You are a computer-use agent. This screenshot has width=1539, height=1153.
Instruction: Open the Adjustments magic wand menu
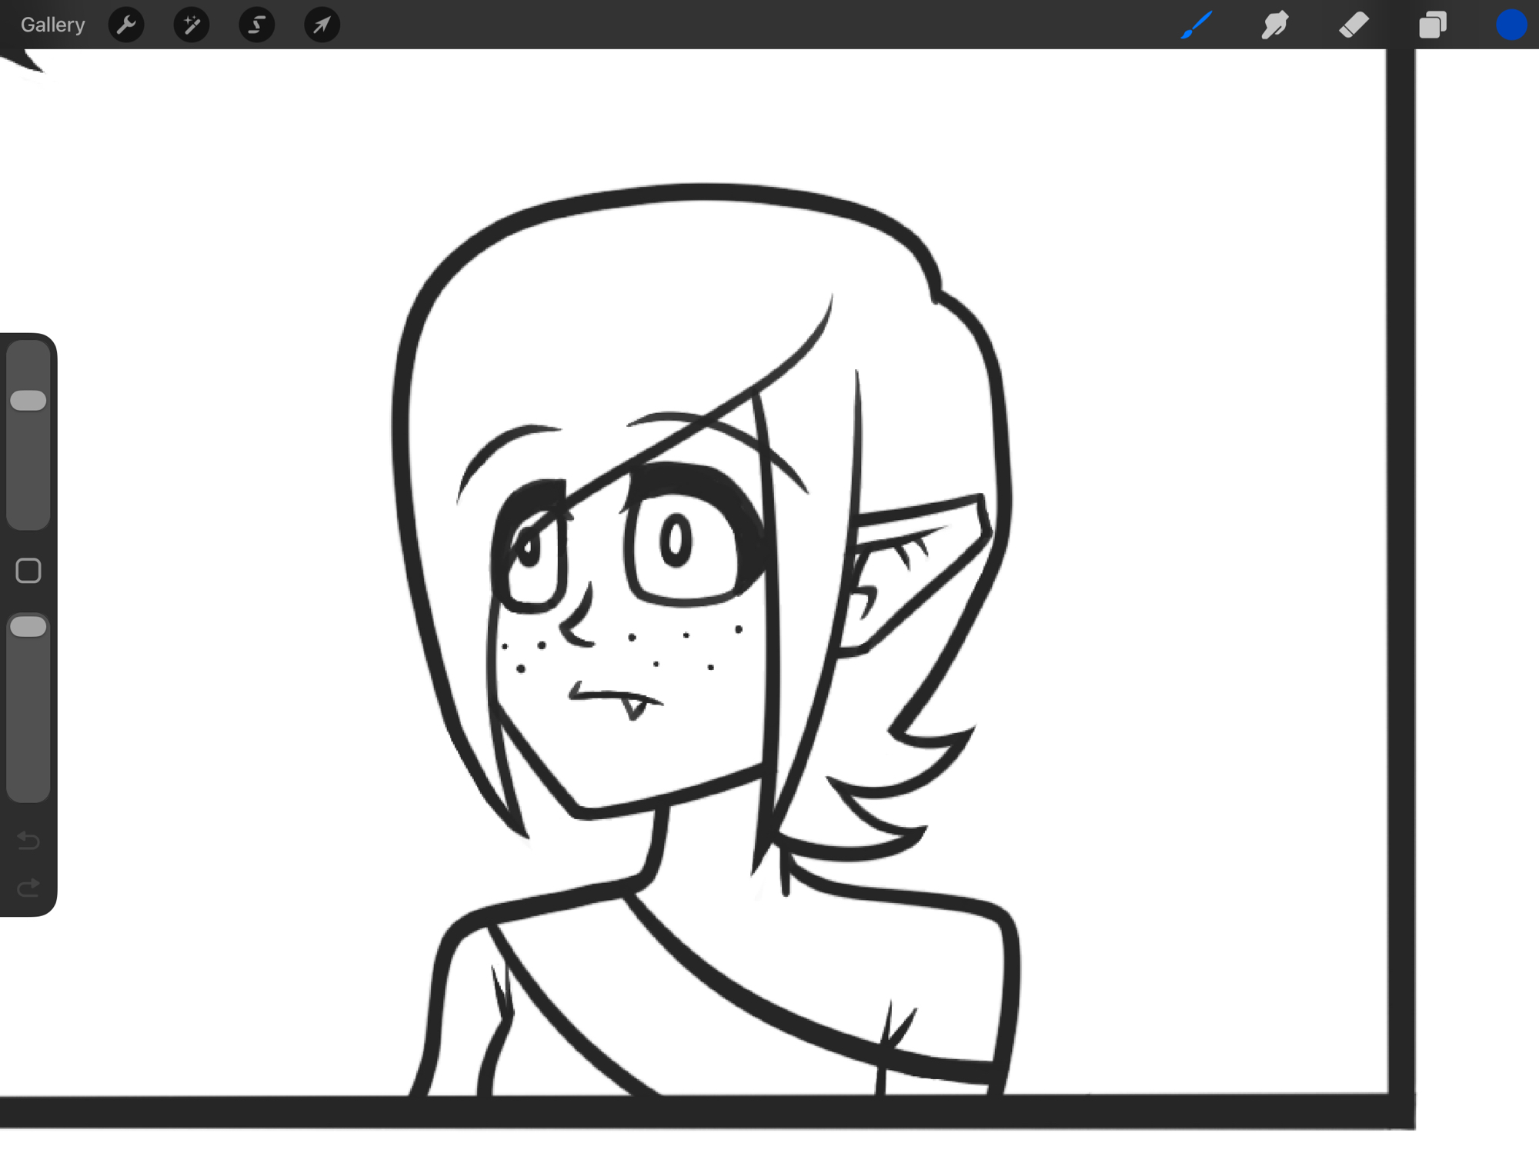click(192, 25)
